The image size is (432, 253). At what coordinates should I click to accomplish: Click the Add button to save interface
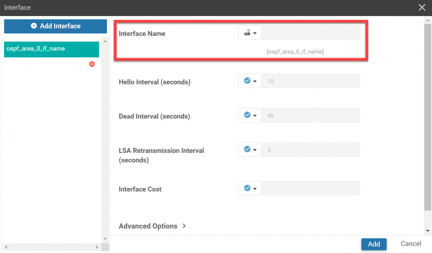tap(374, 244)
